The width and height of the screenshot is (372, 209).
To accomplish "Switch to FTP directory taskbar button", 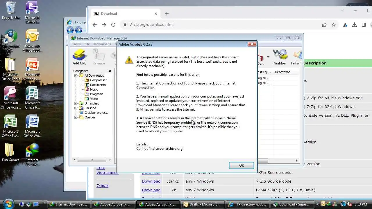I will tap(247, 204).
